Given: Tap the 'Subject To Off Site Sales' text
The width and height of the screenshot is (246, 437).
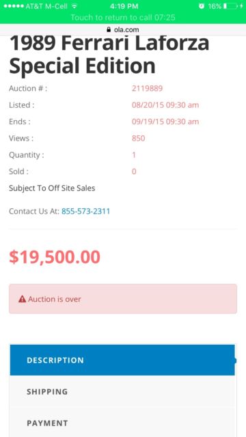Looking at the screenshot, I should (x=52, y=188).
